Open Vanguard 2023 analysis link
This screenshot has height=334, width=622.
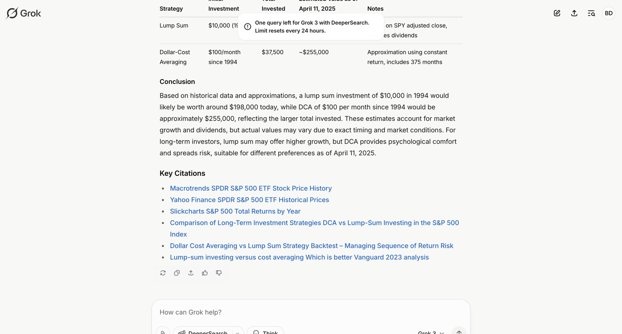[x=299, y=257]
